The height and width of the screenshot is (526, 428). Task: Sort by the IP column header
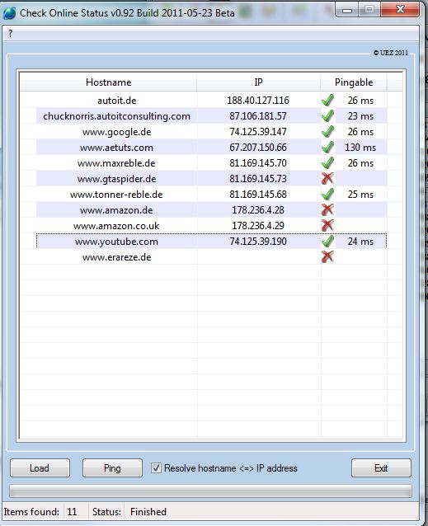pyautogui.click(x=258, y=82)
